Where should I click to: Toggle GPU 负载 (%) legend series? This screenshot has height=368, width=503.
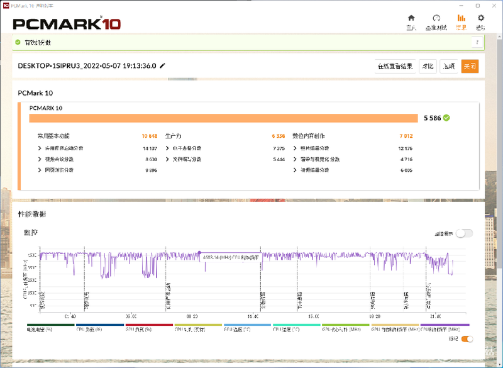point(149,328)
